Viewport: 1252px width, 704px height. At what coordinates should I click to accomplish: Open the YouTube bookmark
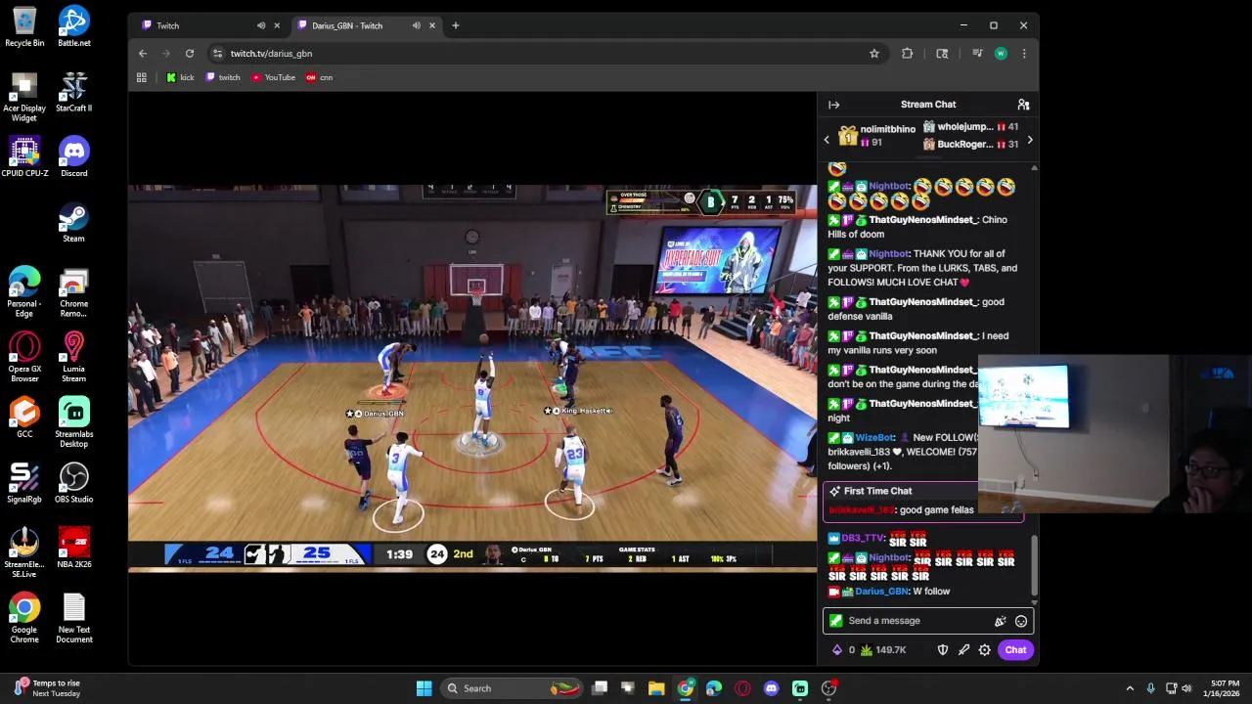(x=273, y=77)
